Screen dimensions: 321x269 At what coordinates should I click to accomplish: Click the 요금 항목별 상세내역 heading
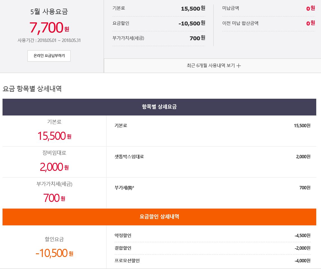click(x=32, y=89)
